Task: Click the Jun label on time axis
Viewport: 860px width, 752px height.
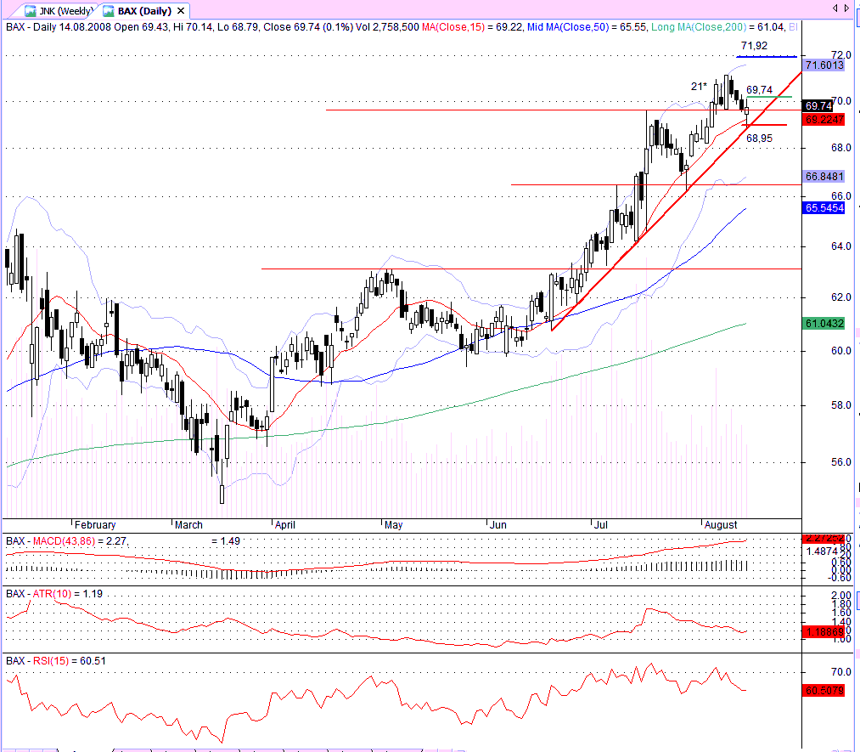Action: (x=498, y=525)
